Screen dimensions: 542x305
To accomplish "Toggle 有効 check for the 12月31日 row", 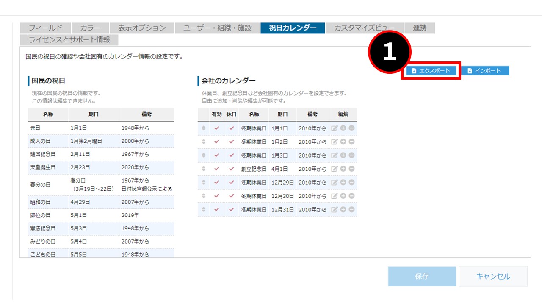I will pyautogui.click(x=216, y=210).
